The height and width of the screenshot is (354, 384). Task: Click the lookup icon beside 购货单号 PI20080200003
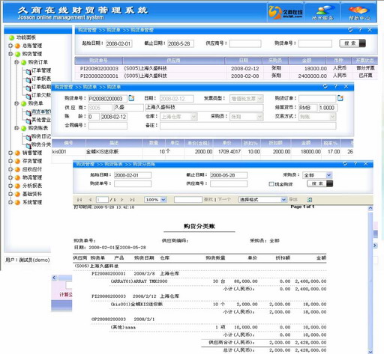coord(131,98)
